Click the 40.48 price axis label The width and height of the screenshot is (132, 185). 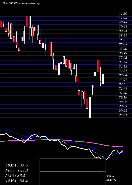pos(123,22)
